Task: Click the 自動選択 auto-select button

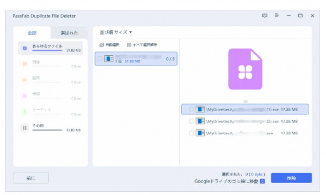Action: (109, 45)
